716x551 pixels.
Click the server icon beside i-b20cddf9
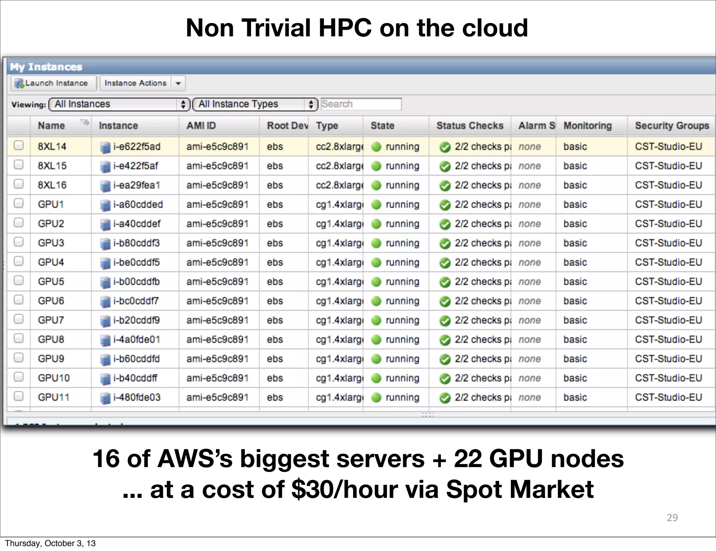[105, 321]
